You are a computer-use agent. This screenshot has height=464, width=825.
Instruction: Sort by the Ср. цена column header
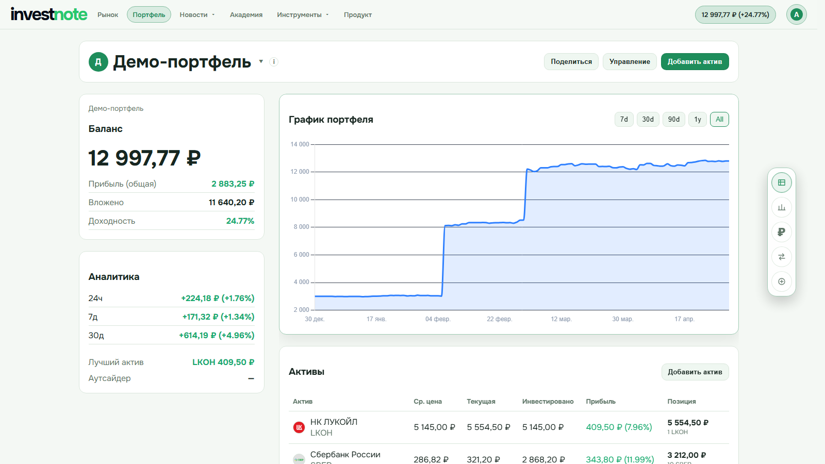coord(427,402)
